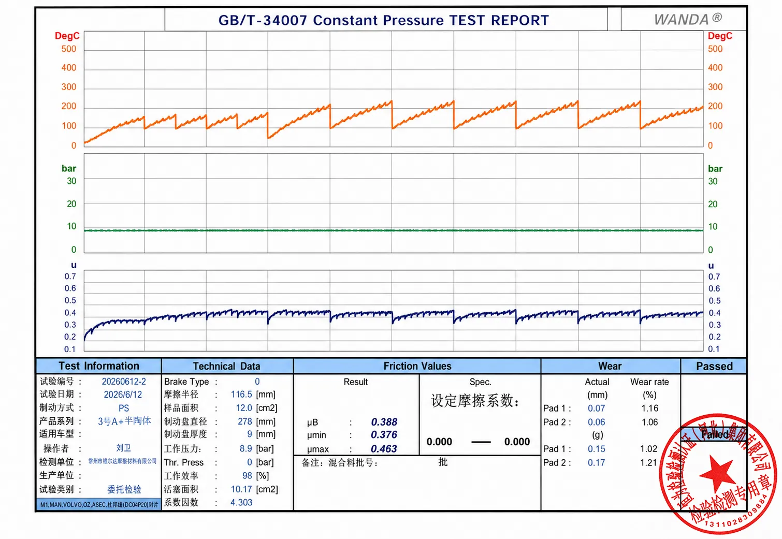Screen dimensions: 782x539
Task: Click the wear rate value 1.06
Action: (x=650, y=422)
